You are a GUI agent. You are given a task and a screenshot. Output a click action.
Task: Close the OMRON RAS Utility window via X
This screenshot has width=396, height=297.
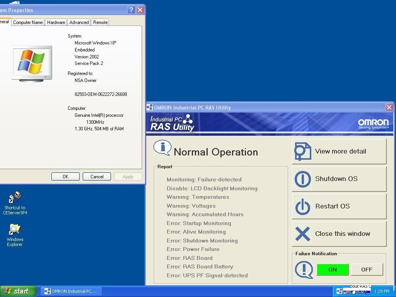pos(389,108)
